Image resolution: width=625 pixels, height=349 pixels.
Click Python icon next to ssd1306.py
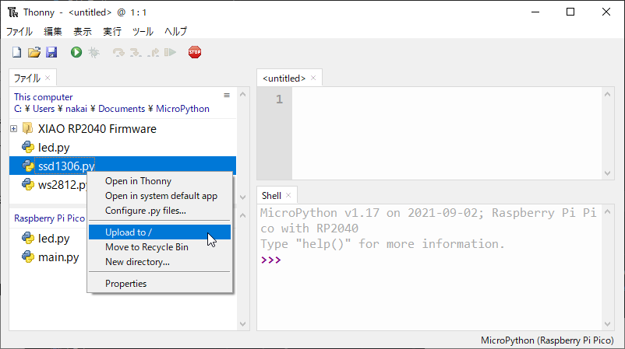point(28,166)
